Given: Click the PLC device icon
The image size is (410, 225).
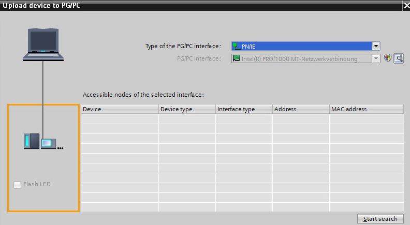Looking at the screenshot, I should 31,141.
